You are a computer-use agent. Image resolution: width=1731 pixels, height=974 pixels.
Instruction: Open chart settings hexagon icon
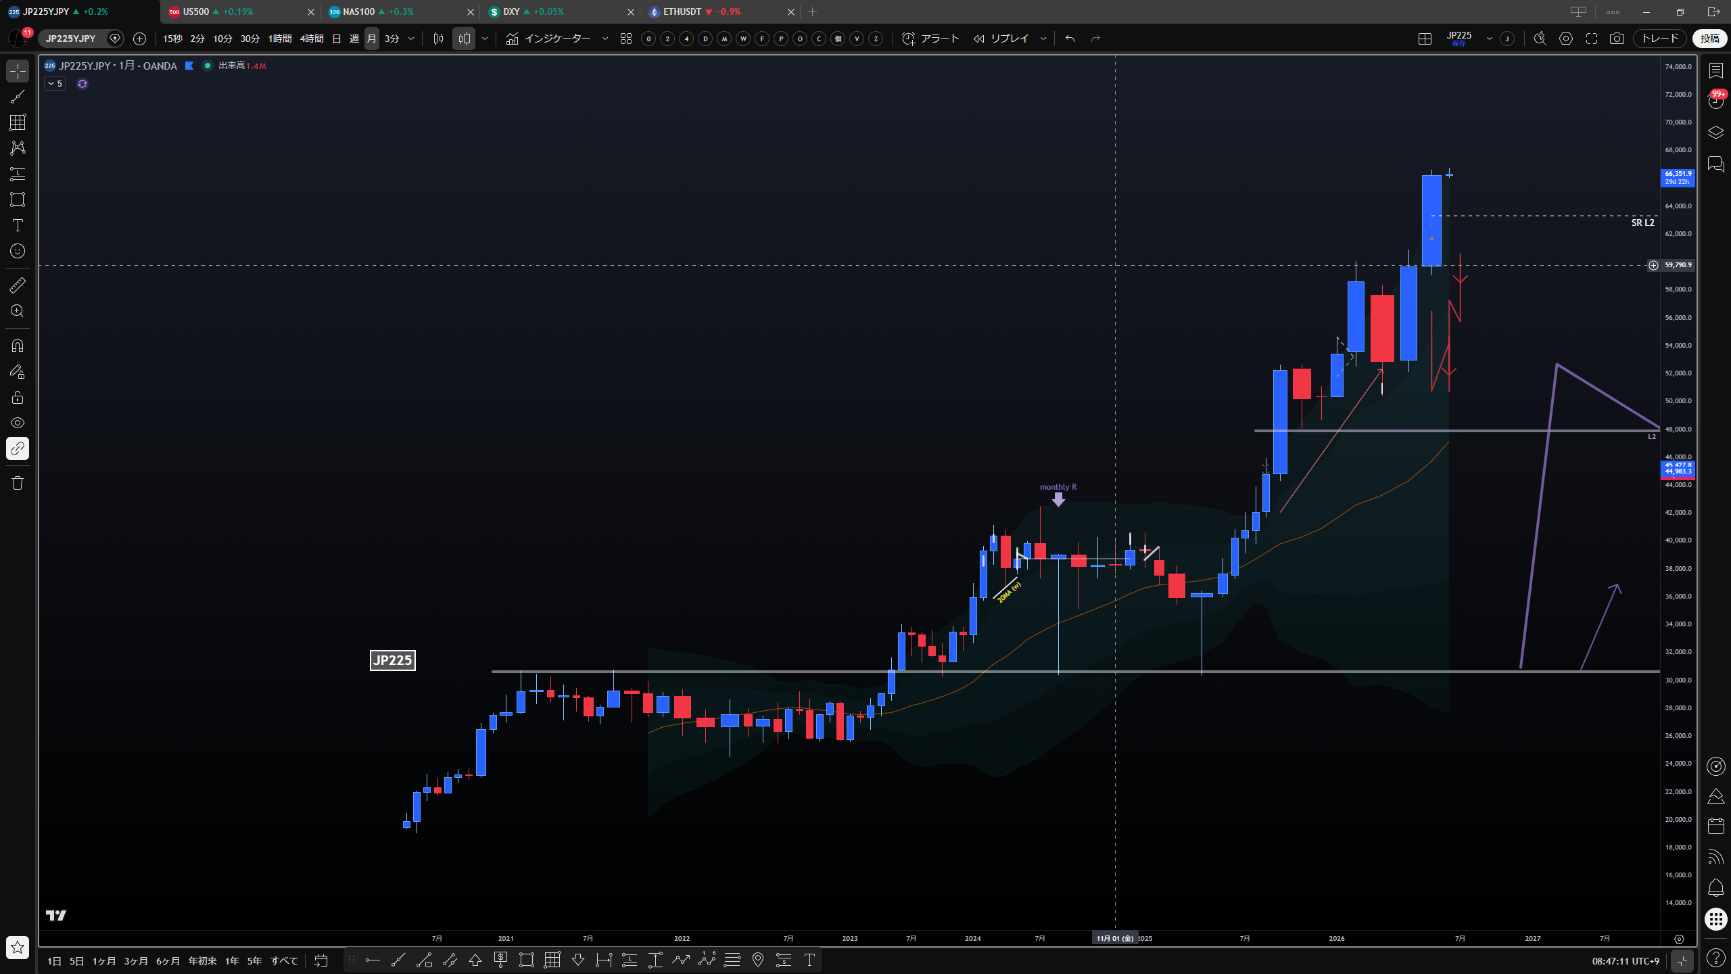point(1566,39)
